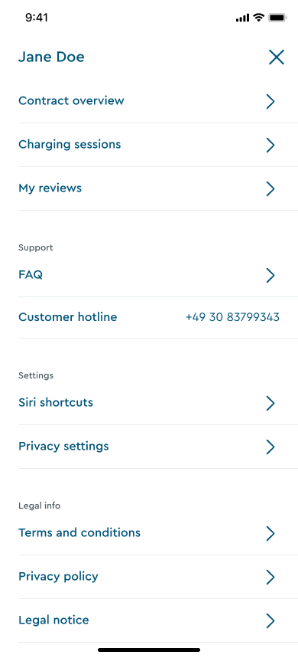Close the profile menu with the X icon
This screenshot has height=658, width=298.
(x=277, y=57)
